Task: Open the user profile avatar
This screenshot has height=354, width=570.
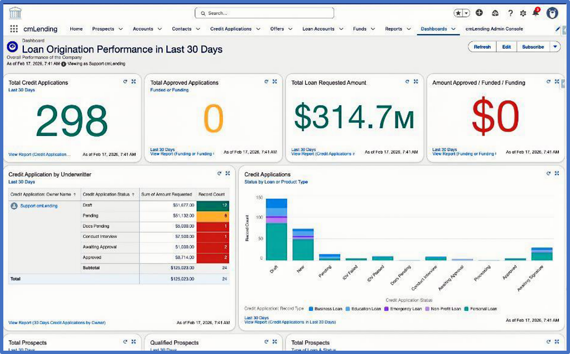Action: 552,13
